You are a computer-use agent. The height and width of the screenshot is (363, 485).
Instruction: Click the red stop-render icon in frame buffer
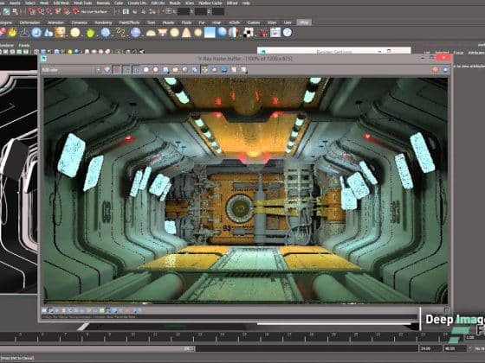435,70
